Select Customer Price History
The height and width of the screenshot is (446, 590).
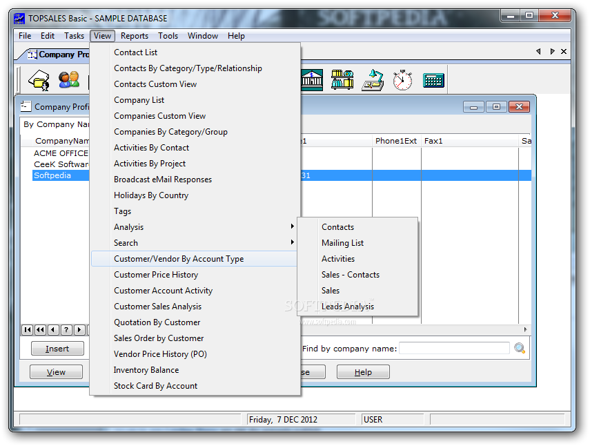[194, 275]
